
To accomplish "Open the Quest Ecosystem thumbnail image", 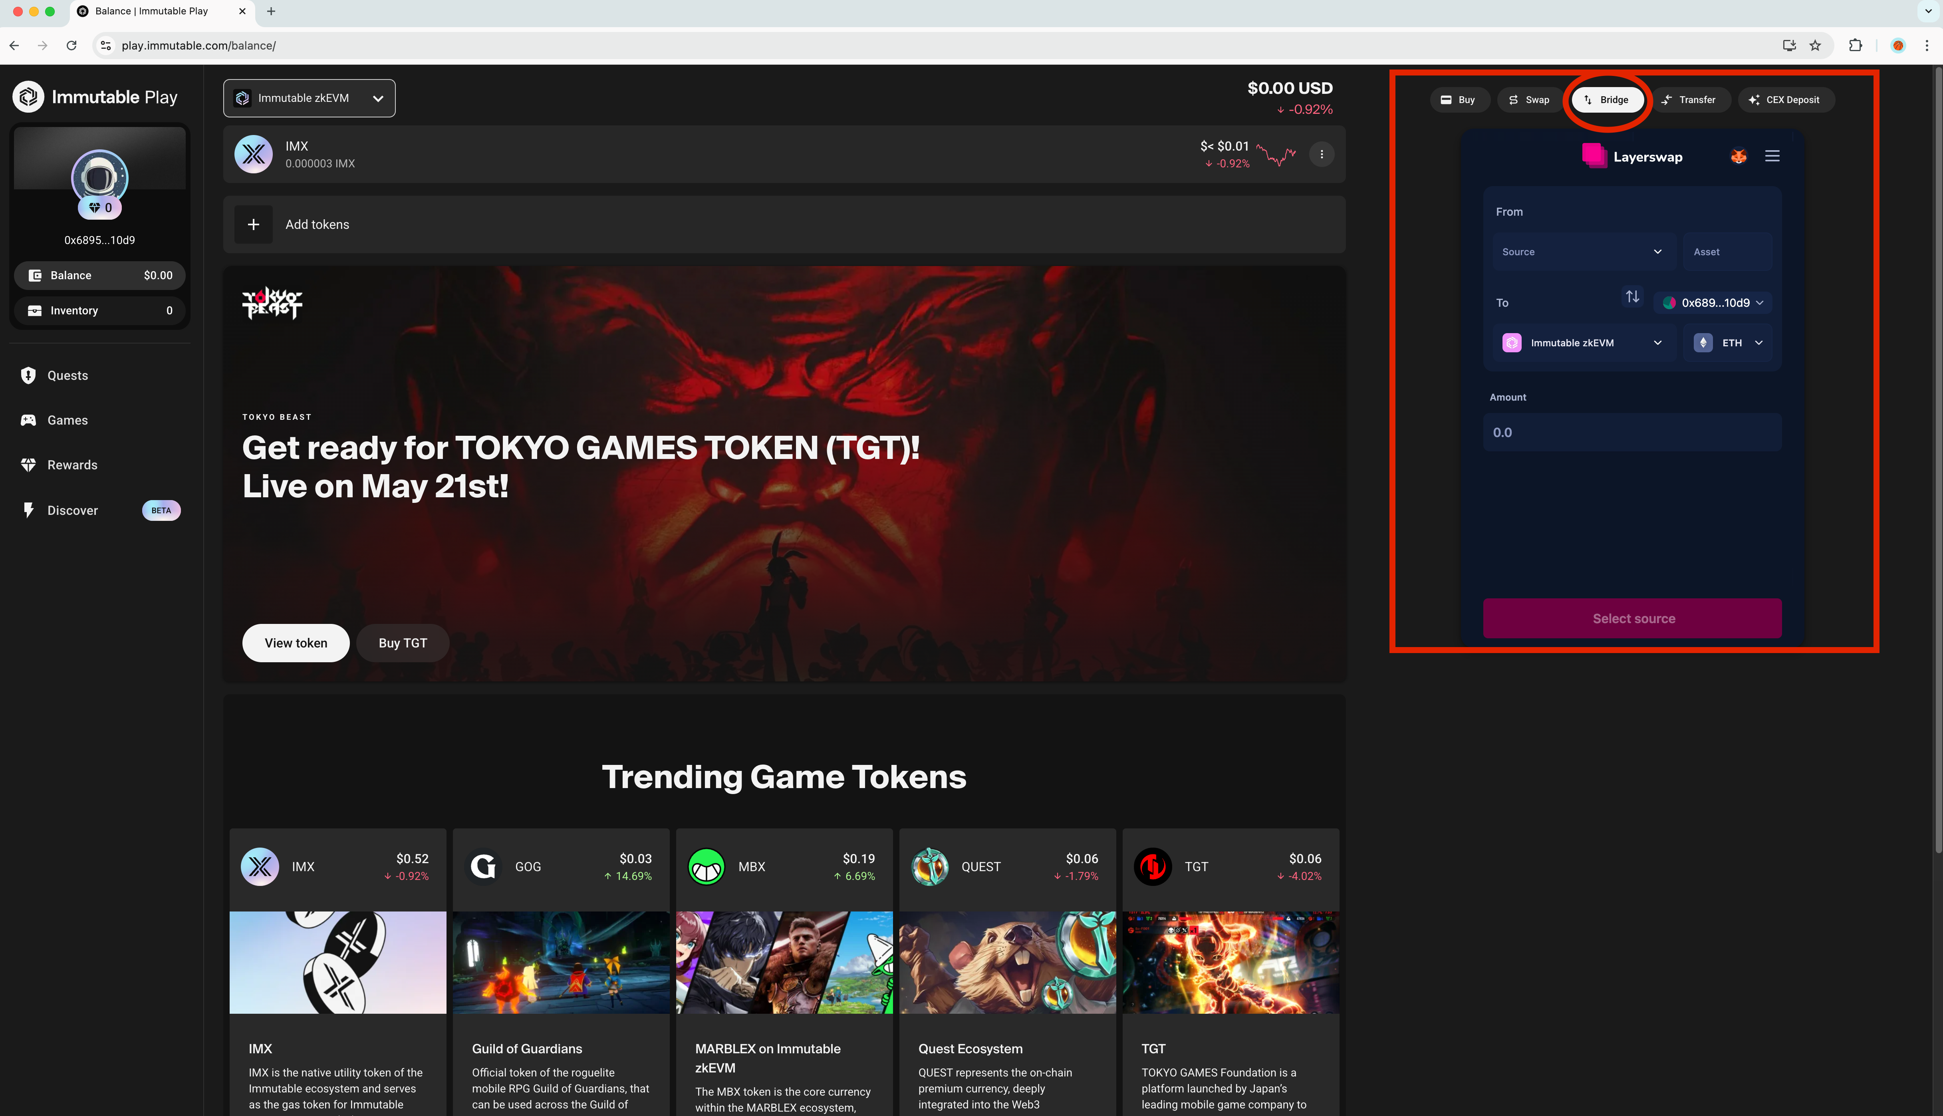I will click(x=1008, y=963).
